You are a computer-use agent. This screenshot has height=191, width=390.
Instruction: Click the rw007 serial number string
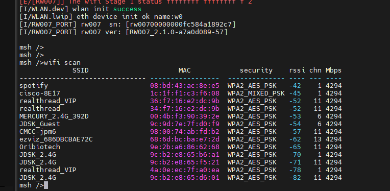(x=181, y=25)
